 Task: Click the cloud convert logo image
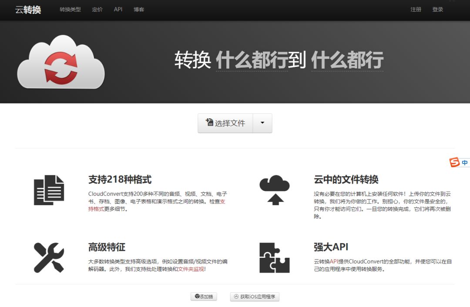tap(61, 62)
